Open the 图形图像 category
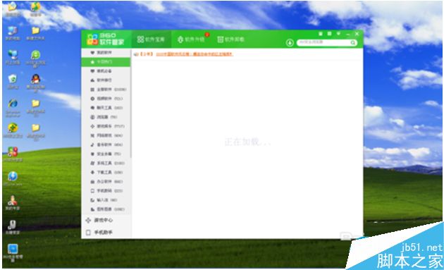The width and height of the screenshot is (444, 270). click(106, 209)
